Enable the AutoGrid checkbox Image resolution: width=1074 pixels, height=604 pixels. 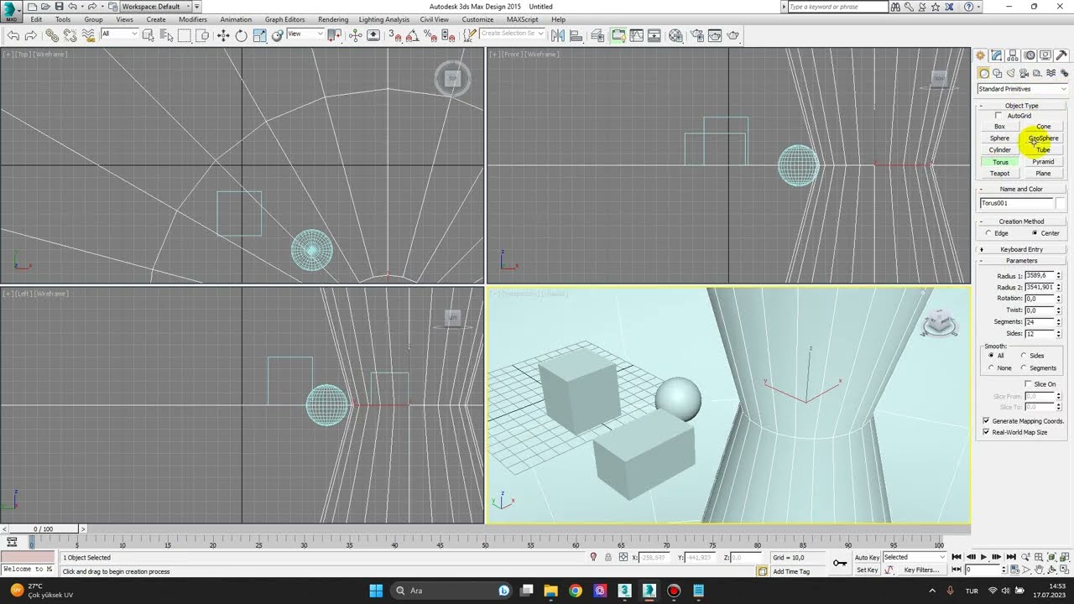[x=998, y=116]
